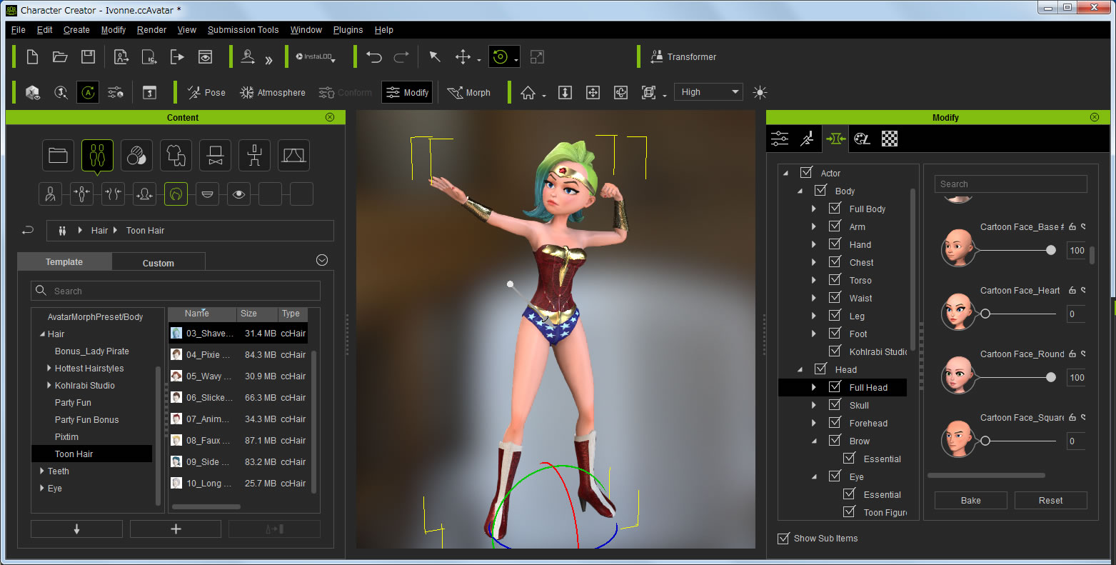Open the checkerboard Texture tab icon in the Modify panel

coord(890,139)
